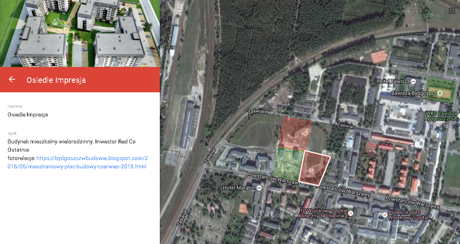Click the green rectangle by Zawisza Bydgoszcz
Viewport: 460px width, 244px height.
coord(441,90)
